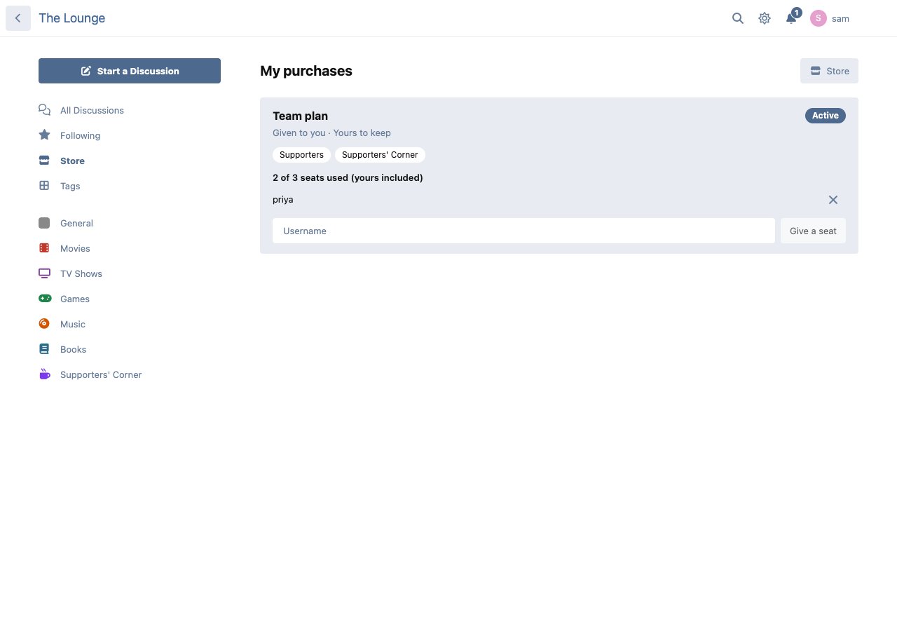
Task: Open the TV Shows tag link
Action: click(81, 273)
